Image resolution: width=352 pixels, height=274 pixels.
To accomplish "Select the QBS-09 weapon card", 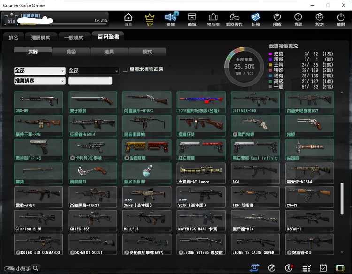I will pyautogui.click(x=38, y=102).
